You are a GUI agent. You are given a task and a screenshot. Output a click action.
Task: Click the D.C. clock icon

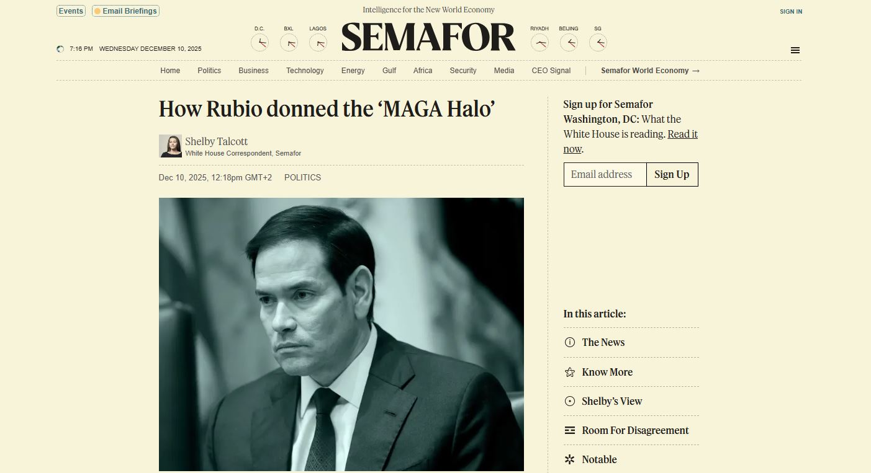pos(259,43)
